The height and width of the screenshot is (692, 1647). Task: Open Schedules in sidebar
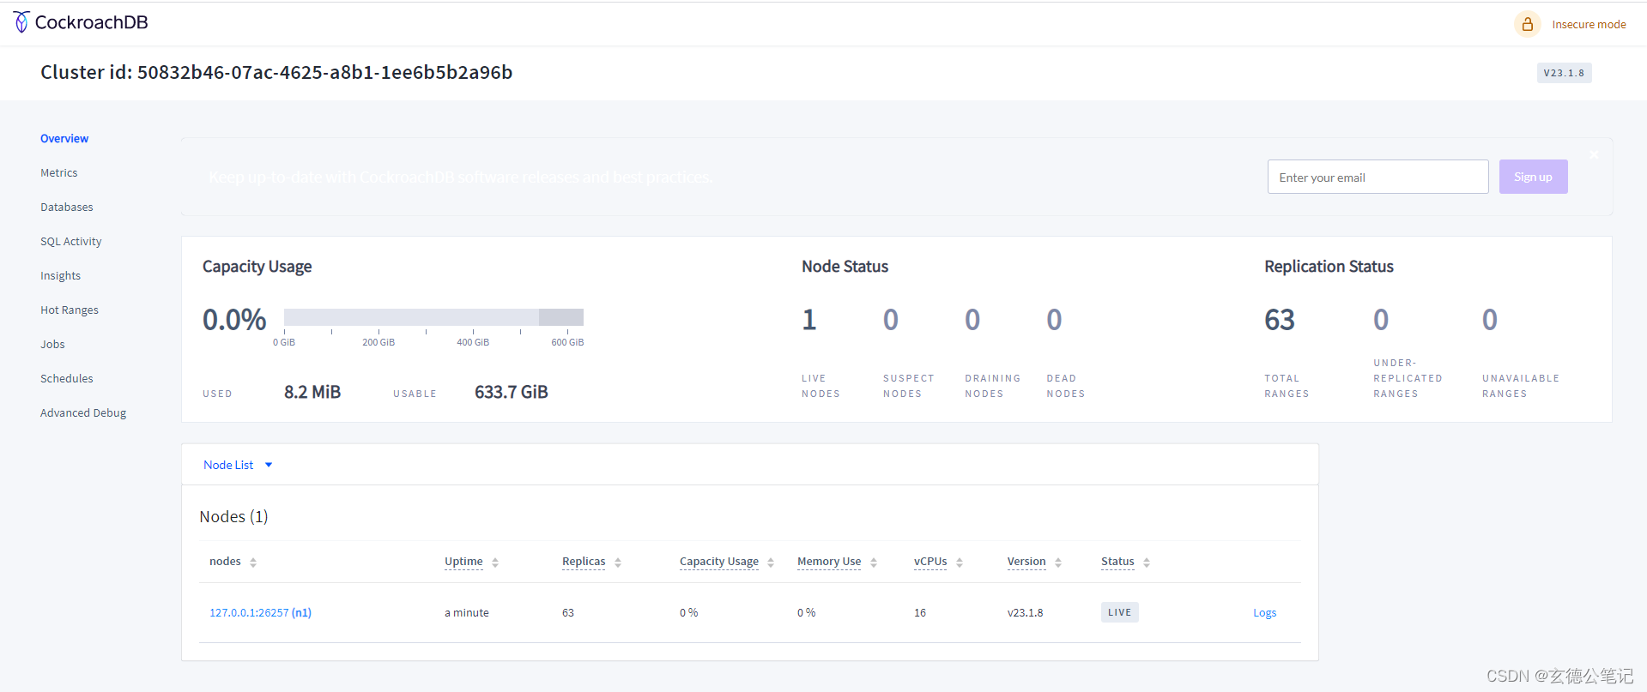(x=66, y=378)
